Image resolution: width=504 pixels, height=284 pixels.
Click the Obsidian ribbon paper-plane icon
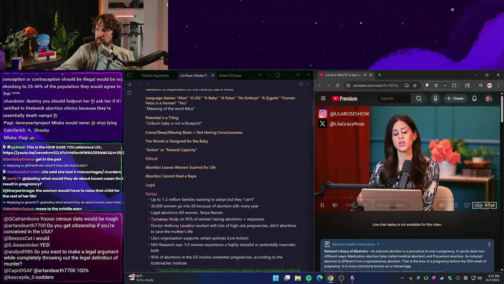point(129,85)
